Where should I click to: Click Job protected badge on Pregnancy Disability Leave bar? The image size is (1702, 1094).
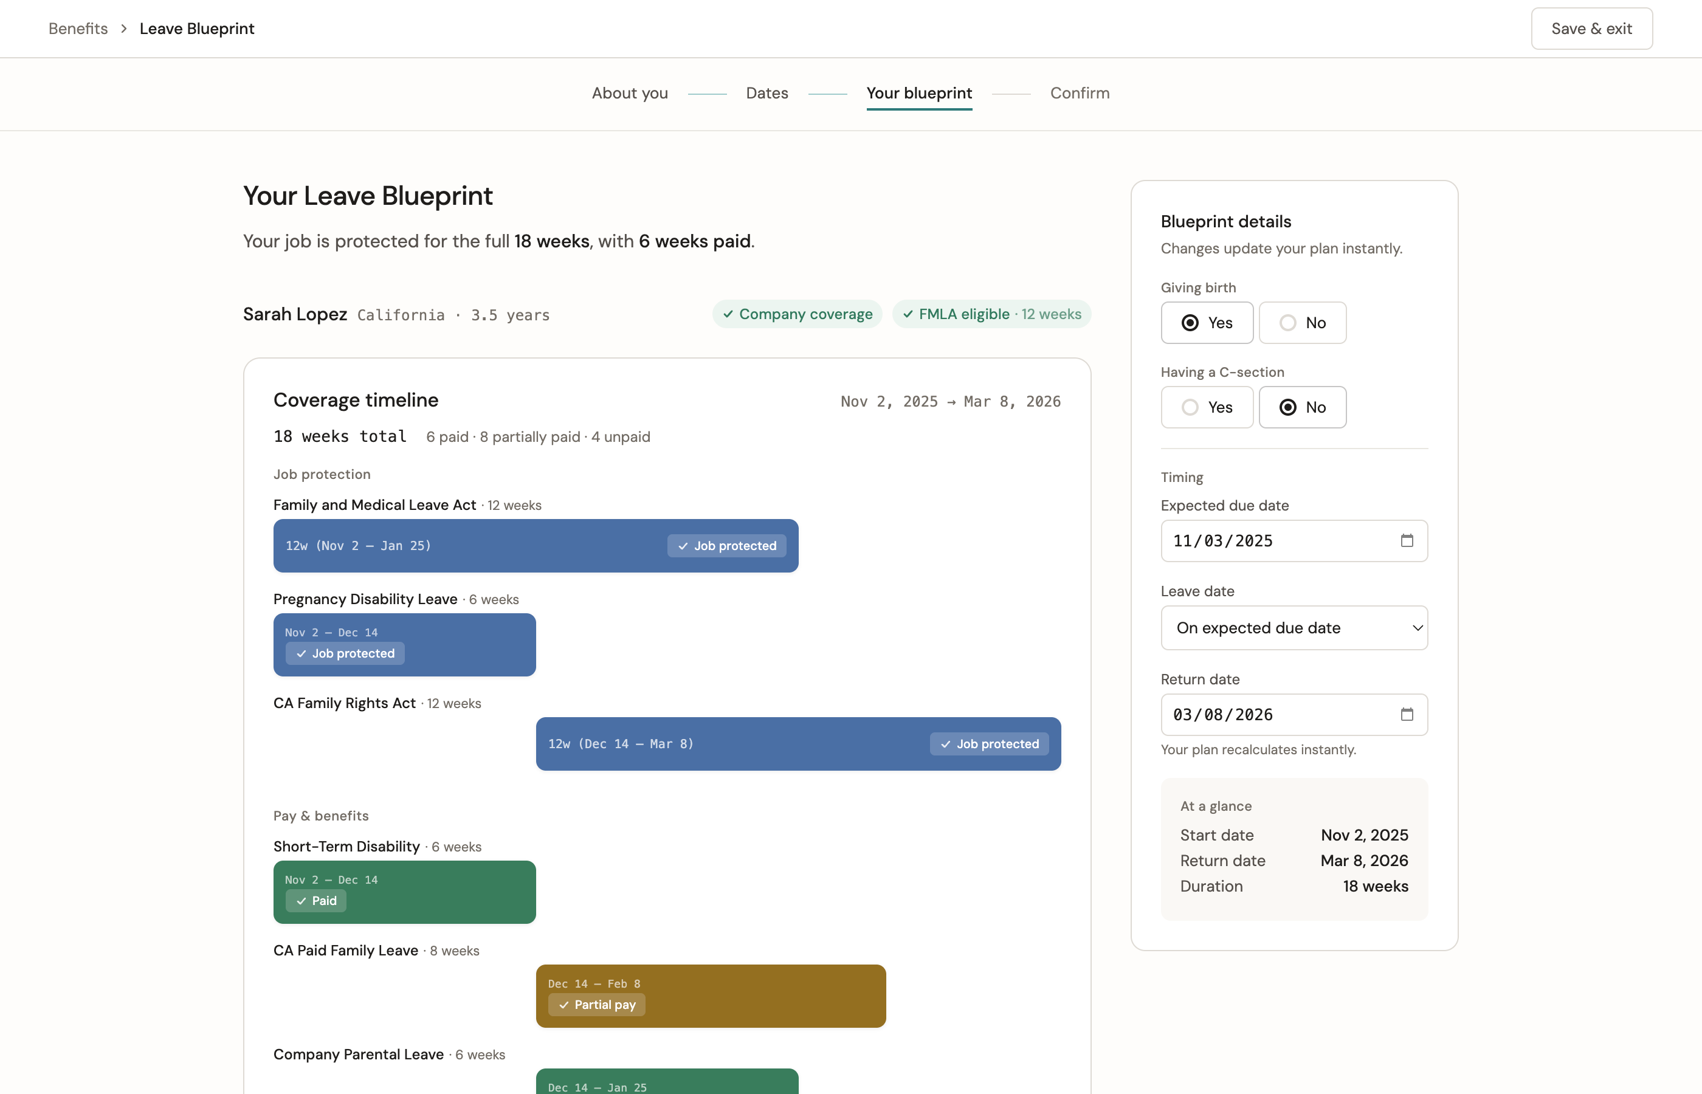tap(345, 653)
